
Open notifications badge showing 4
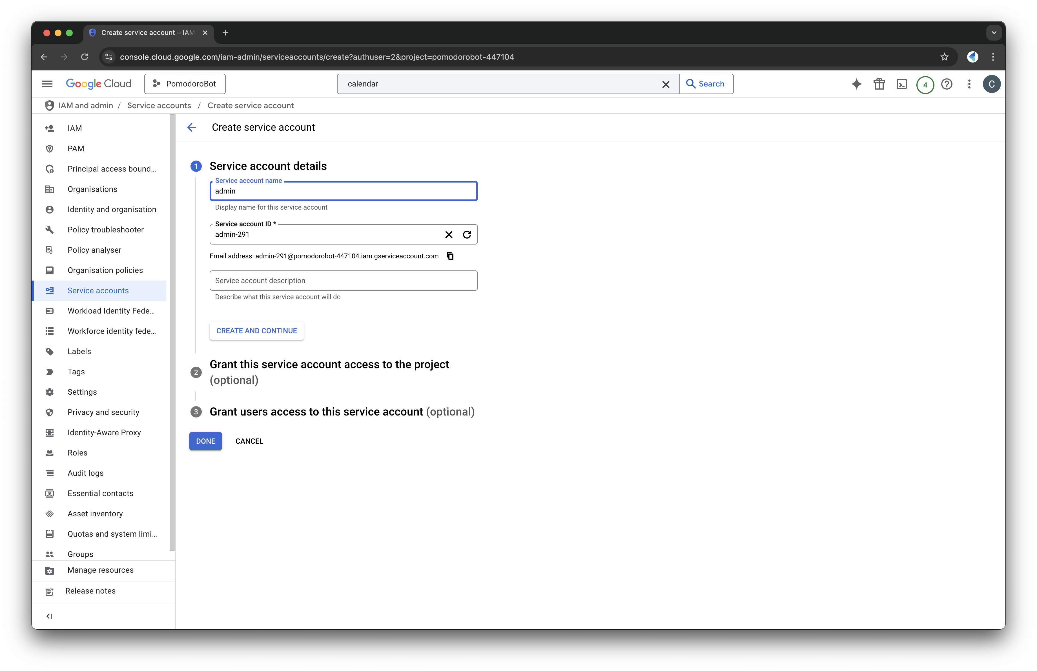925,85
